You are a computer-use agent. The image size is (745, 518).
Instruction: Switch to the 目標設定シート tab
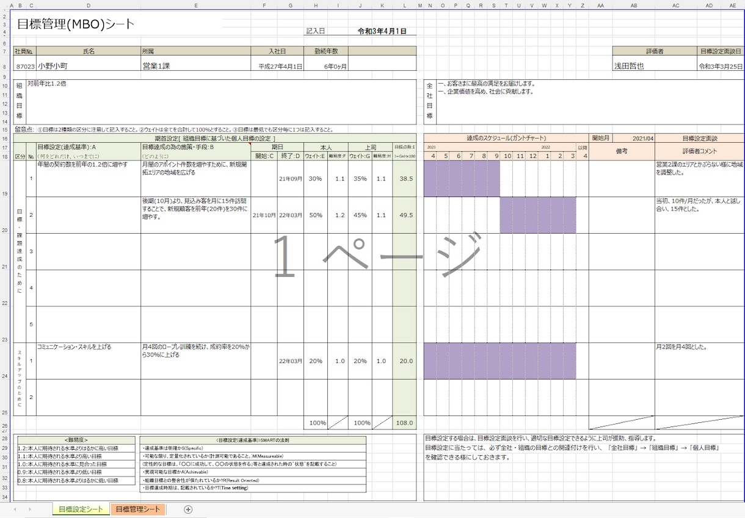pyautogui.click(x=81, y=509)
